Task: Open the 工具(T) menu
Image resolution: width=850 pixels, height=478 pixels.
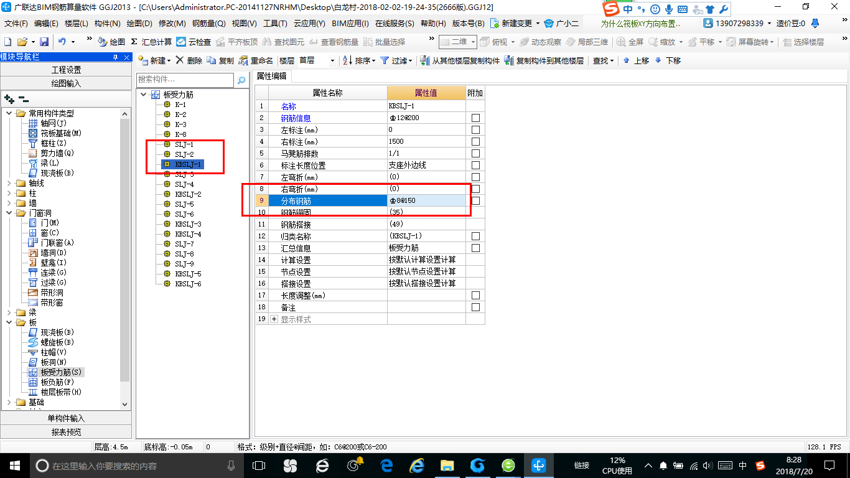Action: [x=275, y=24]
